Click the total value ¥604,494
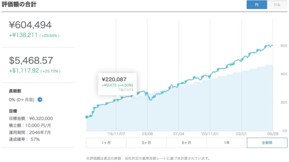The width and height of the screenshot is (289, 162). [30, 25]
